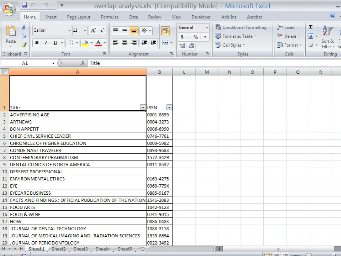The width and height of the screenshot is (341, 256).
Task: Expand Alignment dialog launcher
Action: pos(171,54)
